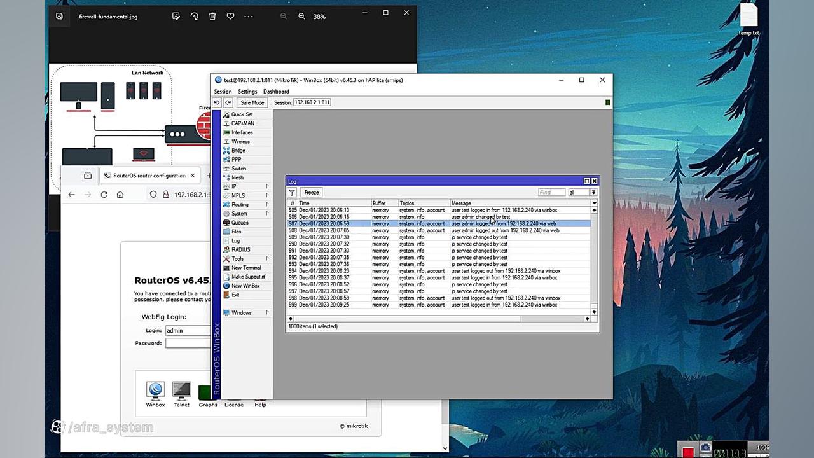
Task: Click the Topics column header
Action: [x=424, y=203]
